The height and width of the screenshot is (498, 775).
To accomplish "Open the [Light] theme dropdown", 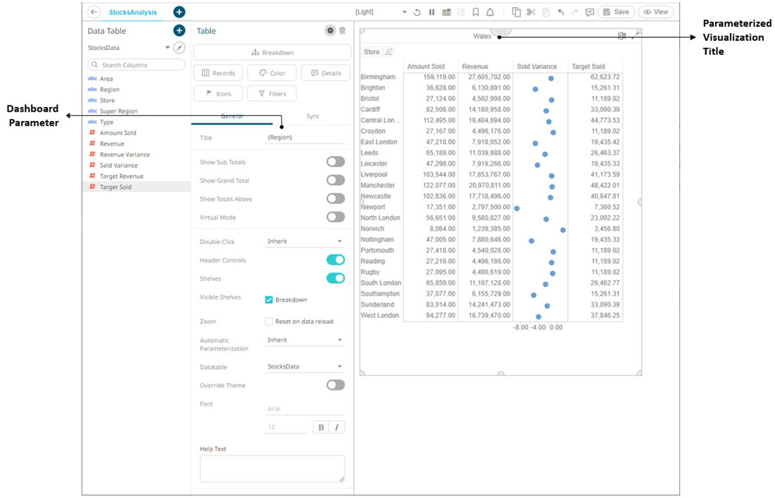I will coord(381,12).
